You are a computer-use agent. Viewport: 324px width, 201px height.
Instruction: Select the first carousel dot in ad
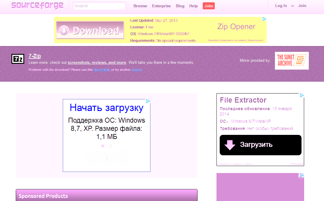pos(103,146)
